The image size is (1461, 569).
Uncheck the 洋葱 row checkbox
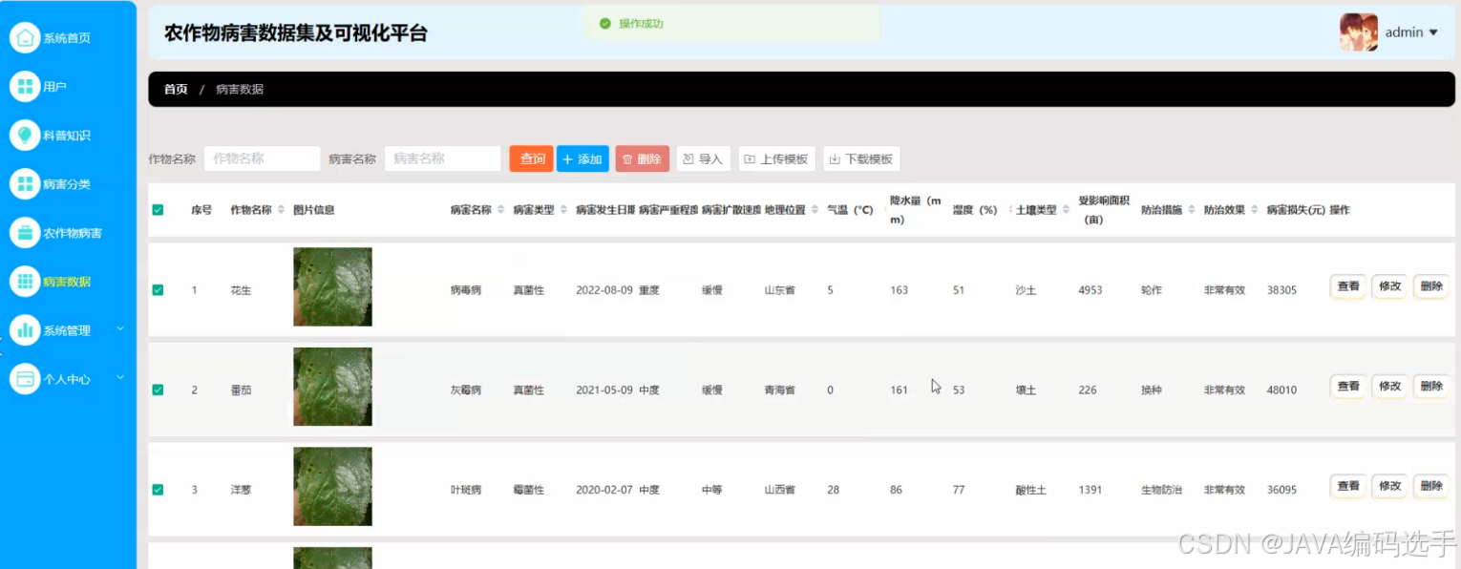[x=158, y=490]
